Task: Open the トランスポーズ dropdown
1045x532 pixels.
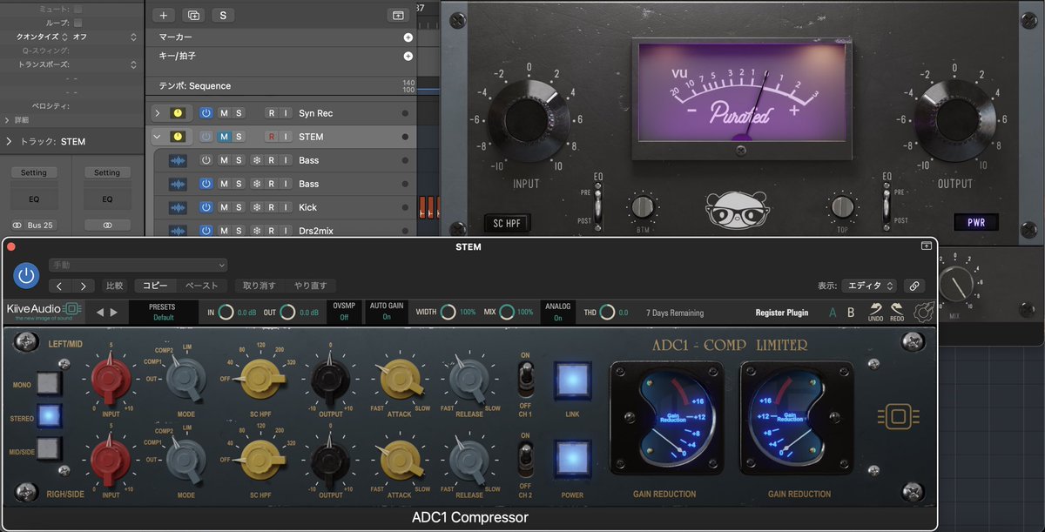Action: click(133, 64)
